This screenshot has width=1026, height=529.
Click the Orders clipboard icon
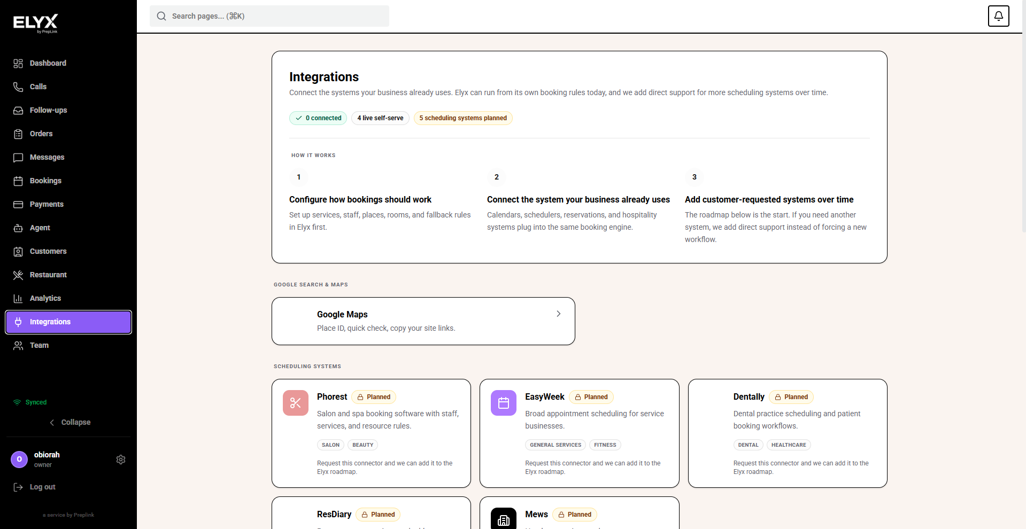tap(18, 134)
